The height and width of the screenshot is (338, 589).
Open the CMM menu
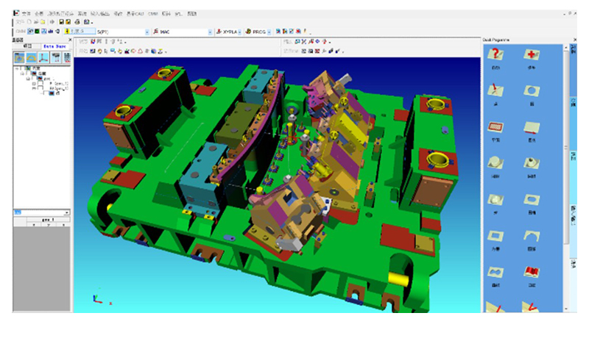click(x=152, y=13)
